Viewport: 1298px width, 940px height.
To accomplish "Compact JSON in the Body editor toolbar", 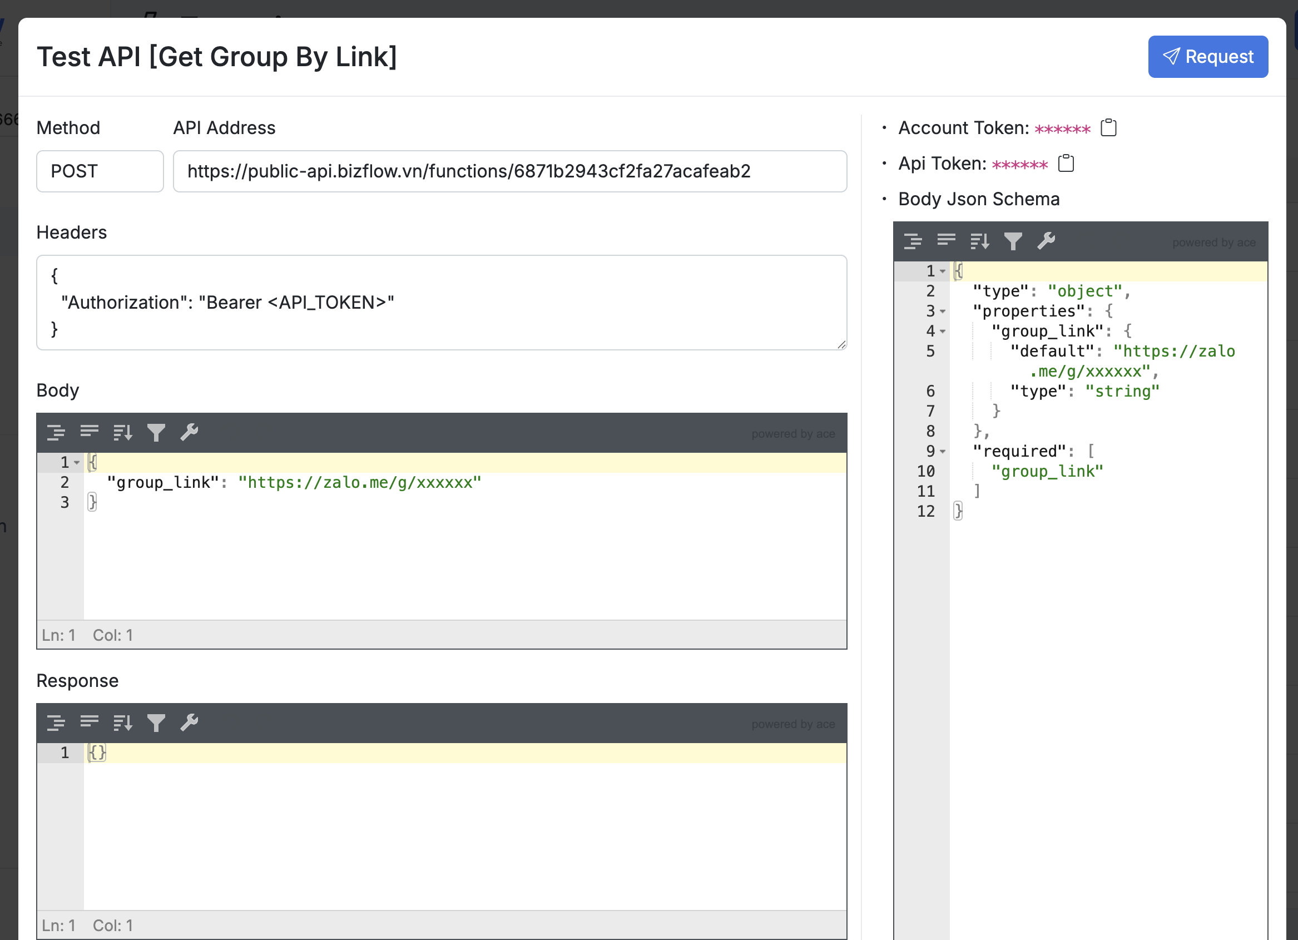I will 90,433.
